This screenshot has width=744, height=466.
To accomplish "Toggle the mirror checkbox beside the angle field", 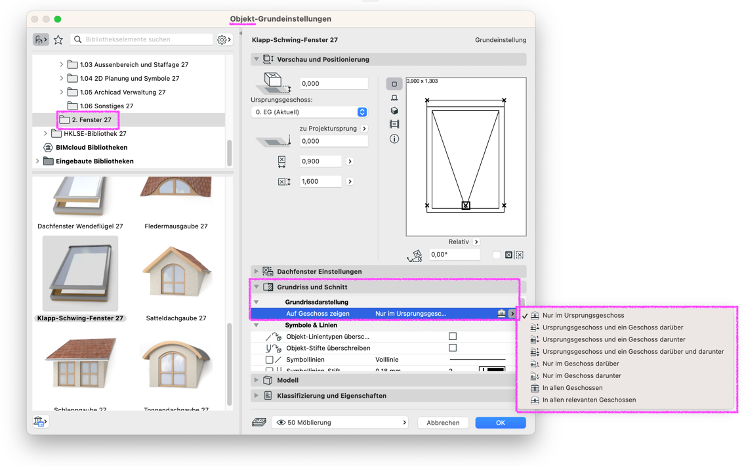I will pos(496,255).
